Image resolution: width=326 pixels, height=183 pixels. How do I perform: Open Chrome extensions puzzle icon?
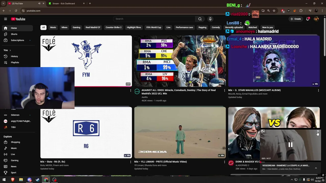pos(301,11)
